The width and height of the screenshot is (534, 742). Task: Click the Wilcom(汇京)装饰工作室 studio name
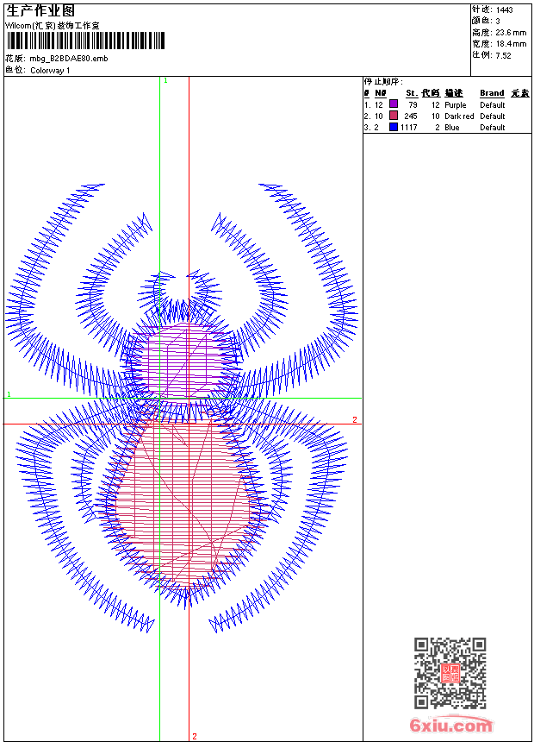pyautogui.click(x=53, y=26)
